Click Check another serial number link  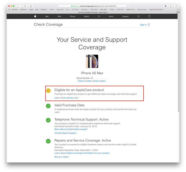pyautogui.click(x=92, y=81)
